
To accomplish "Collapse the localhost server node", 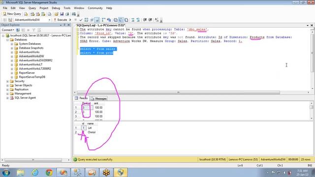I will click(x=3, y=35).
